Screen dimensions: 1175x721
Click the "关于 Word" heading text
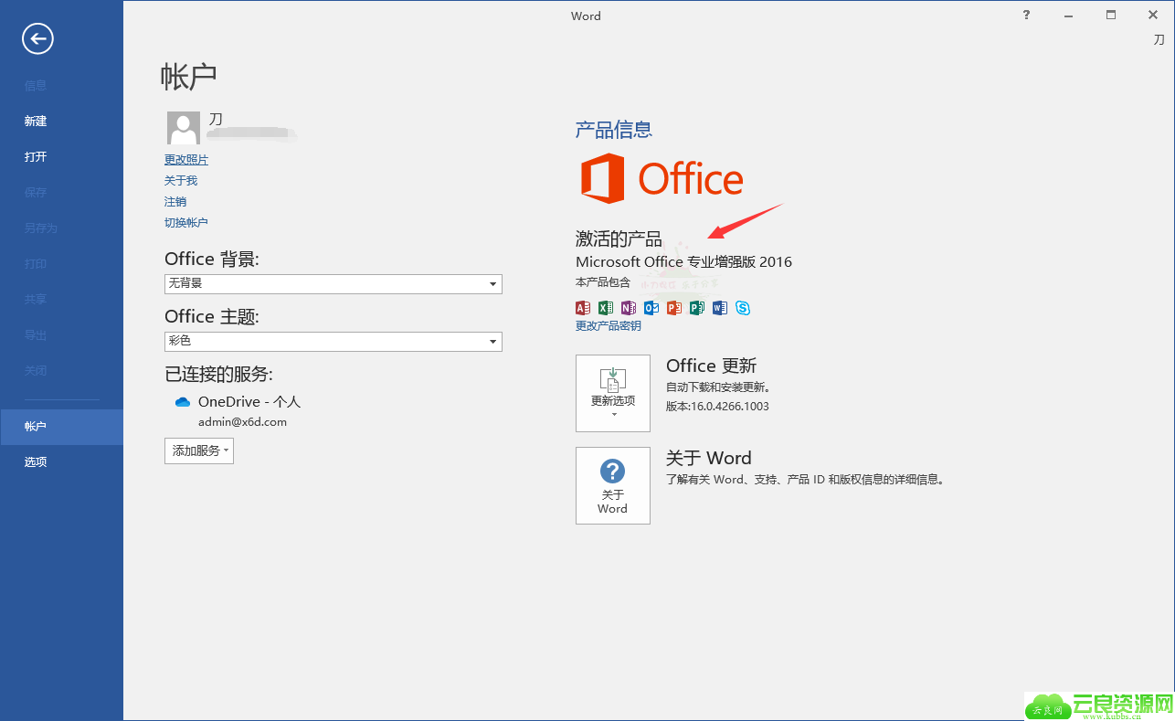709,458
